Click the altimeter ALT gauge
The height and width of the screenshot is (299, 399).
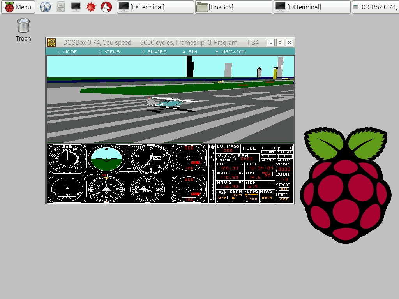click(151, 159)
